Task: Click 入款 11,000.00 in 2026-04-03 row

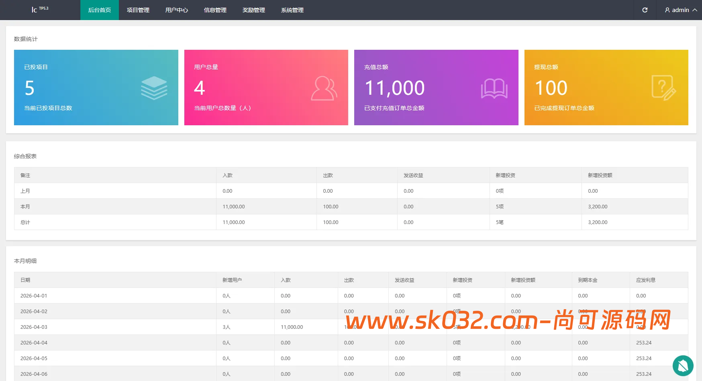Action: (292, 327)
